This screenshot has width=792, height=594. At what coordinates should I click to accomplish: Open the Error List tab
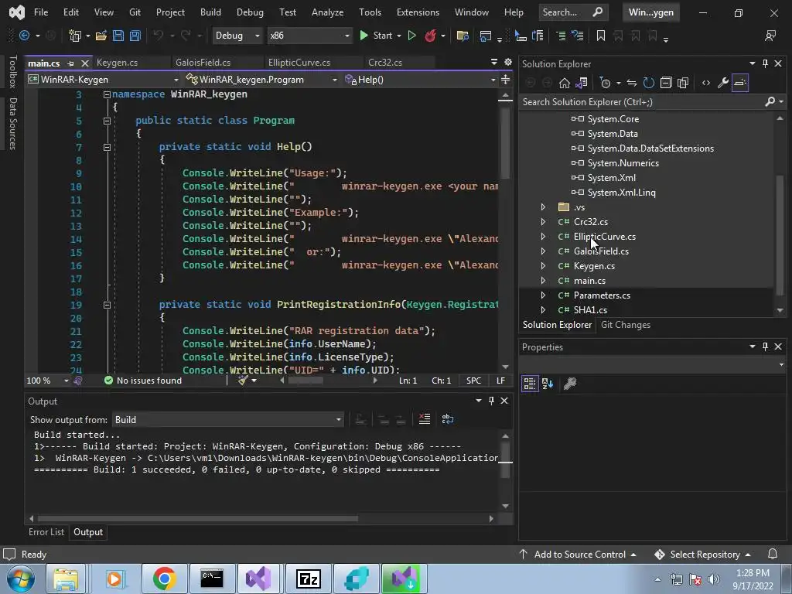pyautogui.click(x=46, y=532)
